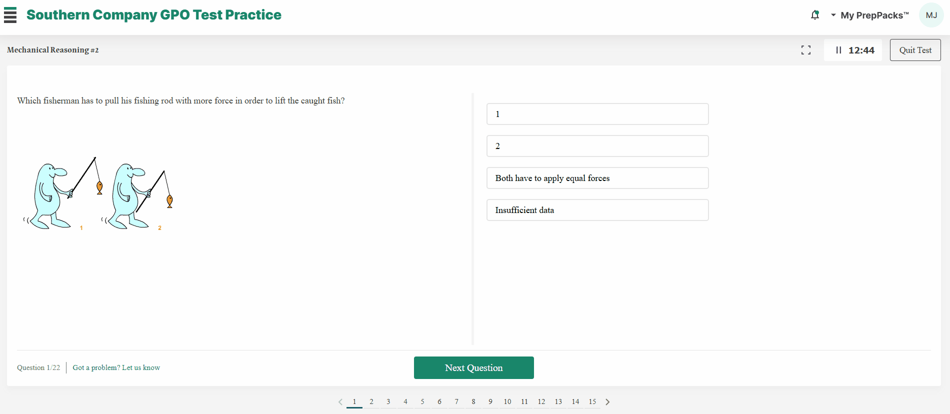Open the hamburger menu icon

coord(10,15)
